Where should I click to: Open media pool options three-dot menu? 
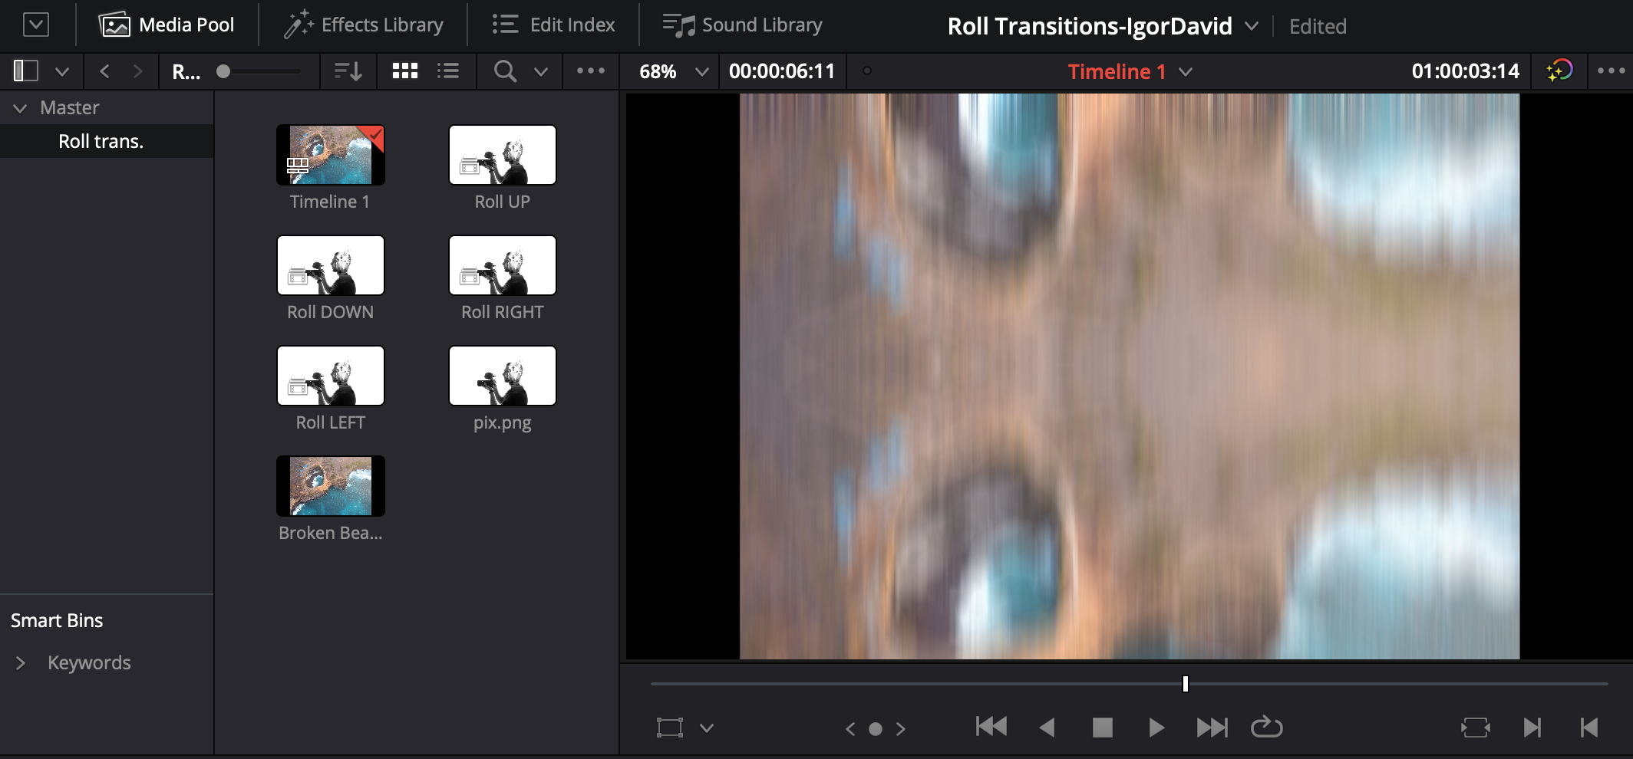tap(591, 71)
